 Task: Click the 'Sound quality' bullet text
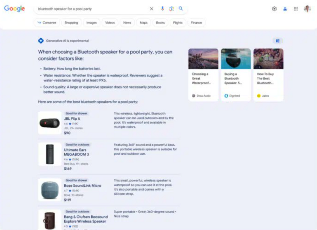[x=102, y=89]
